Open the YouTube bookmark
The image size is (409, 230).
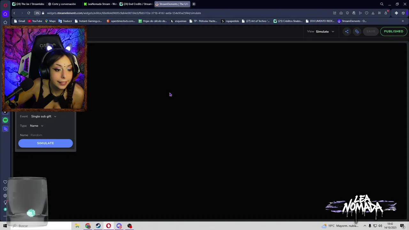[x=35, y=21]
